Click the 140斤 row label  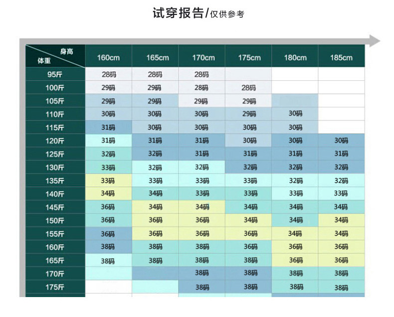[x=55, y=194]
